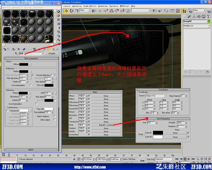Viewport: 212px width, 170px height.
Task: Open the reference coordinate View dropdown
Action: click(x=89, y=10)
